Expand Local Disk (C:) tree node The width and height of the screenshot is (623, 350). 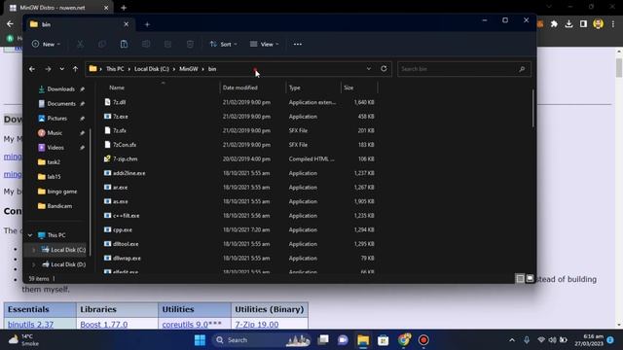(x=34, y=250)
